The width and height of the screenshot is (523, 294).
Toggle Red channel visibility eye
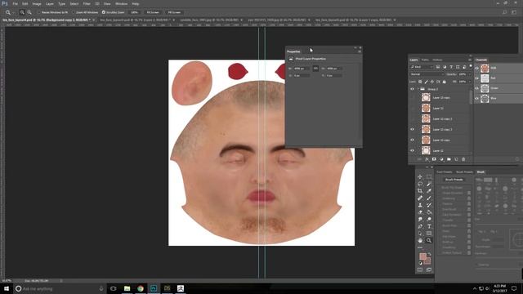(x=477, y=78)
